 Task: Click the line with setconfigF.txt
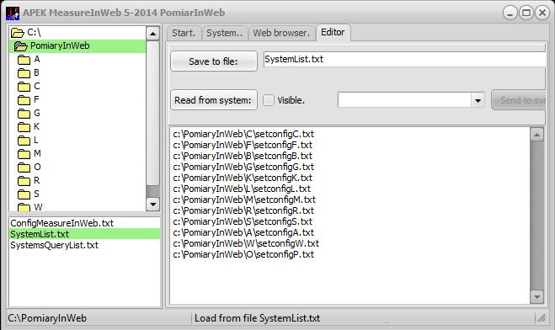click(243, 145)
